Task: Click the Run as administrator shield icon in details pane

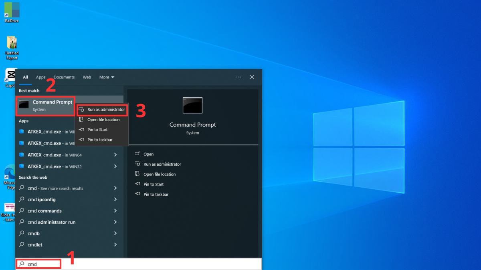Action: 137,164
